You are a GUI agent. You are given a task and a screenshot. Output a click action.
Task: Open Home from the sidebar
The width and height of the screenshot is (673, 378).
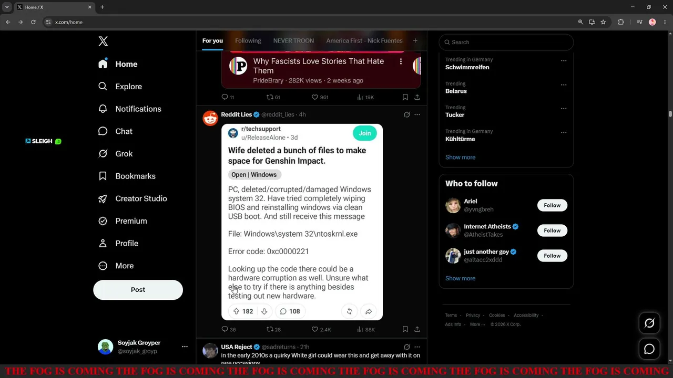tap(118, 64)
